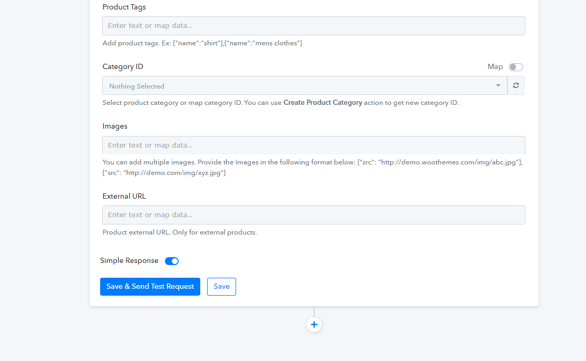
Task: Click the 'You can add multiple images' hint
Action: [312, 168]
